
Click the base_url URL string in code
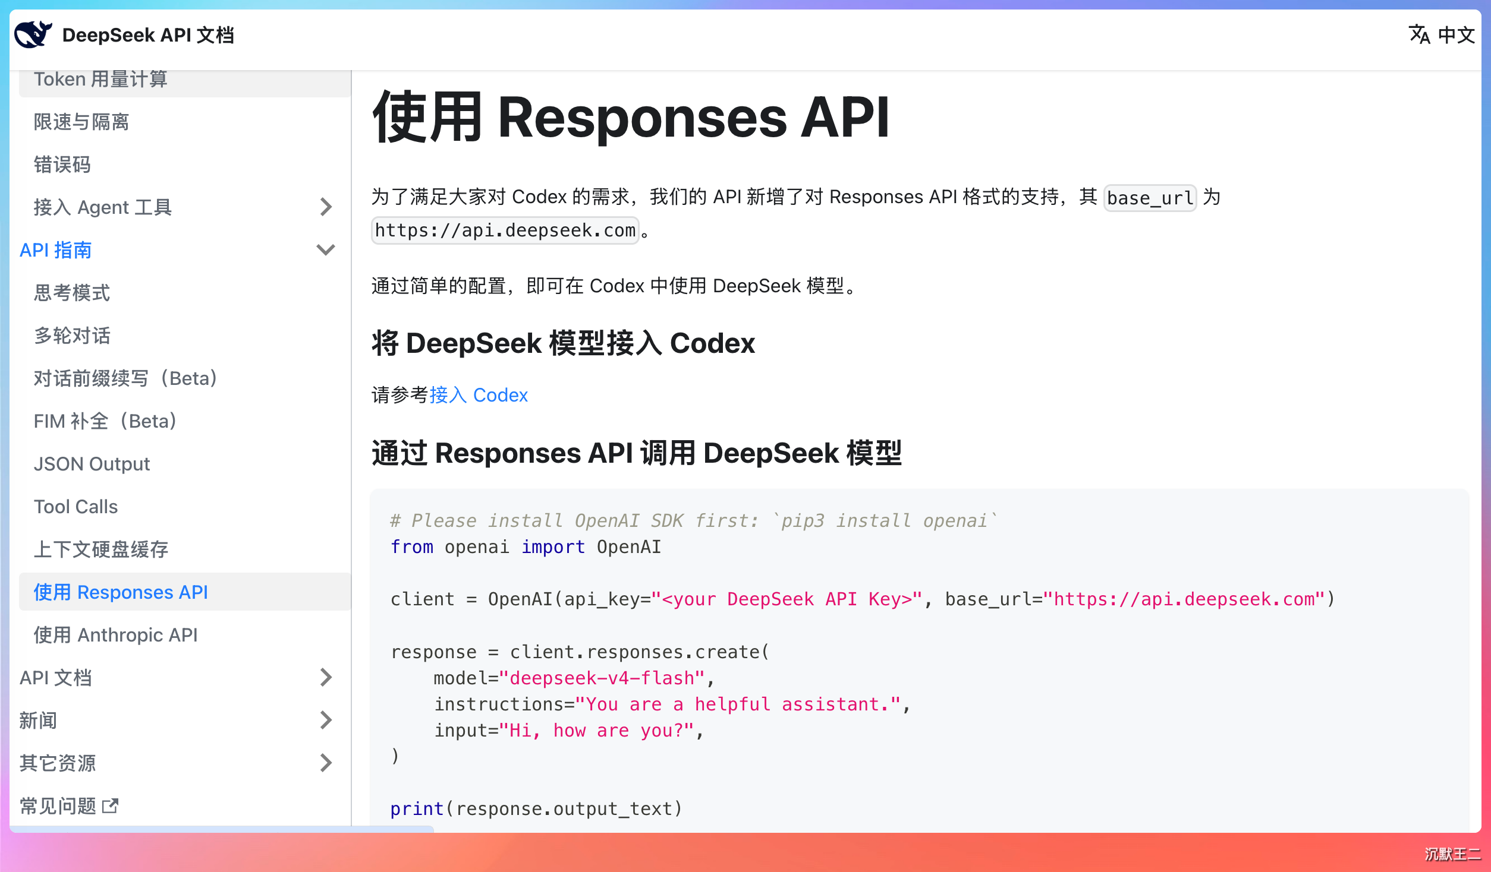1184,599
